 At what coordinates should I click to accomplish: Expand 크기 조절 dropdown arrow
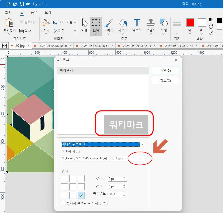click(75, 22)
